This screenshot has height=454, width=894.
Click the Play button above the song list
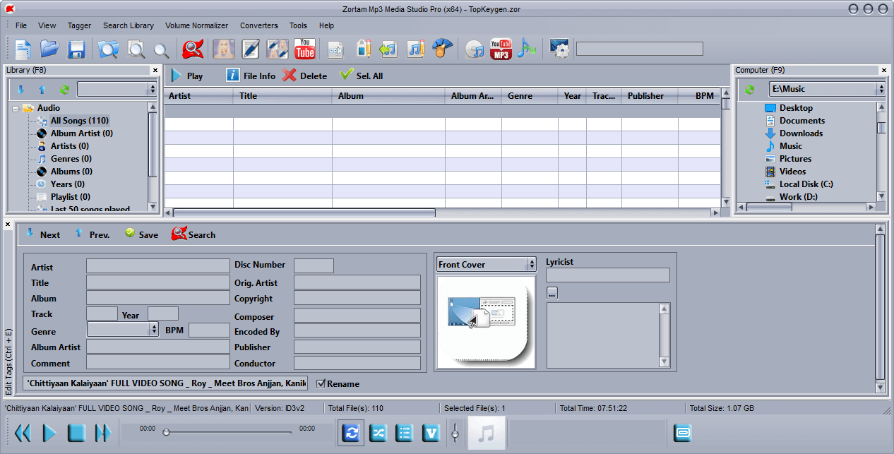click(x=186, y=76)
